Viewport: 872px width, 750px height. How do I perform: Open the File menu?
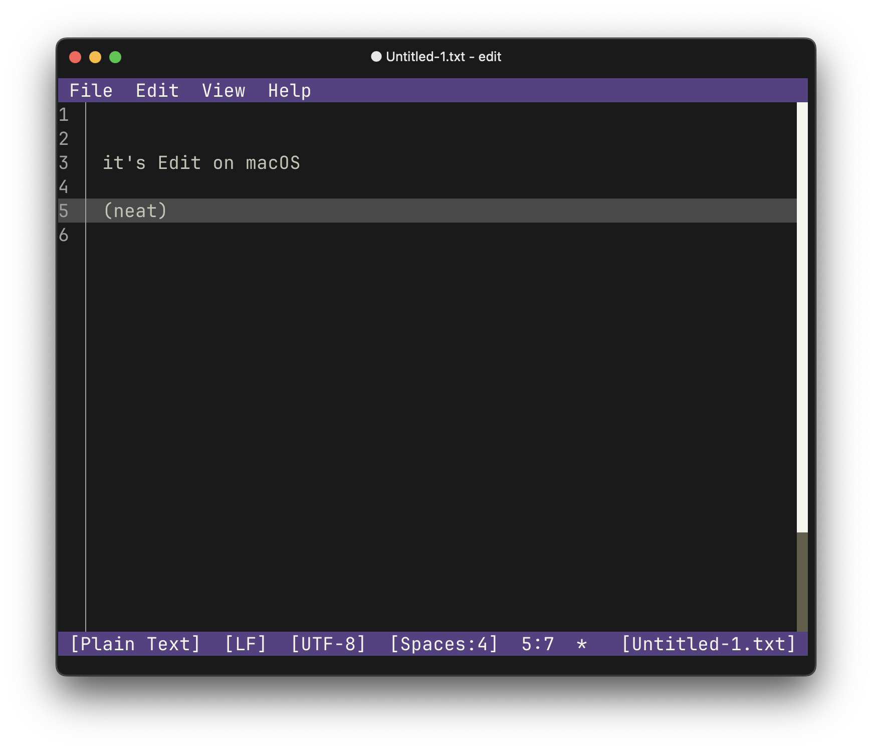[x=91, y=91]
